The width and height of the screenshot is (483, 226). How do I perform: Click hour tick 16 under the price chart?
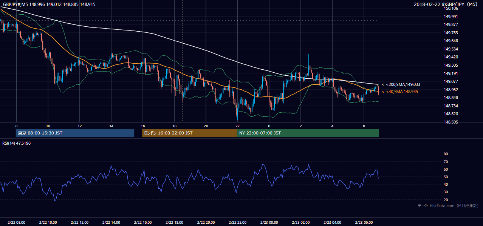(x=143, y=126)
